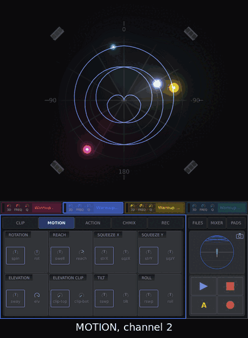Click the sphere elevation preview
This screenshot has height=338, width=248.
tap(217, 252)
